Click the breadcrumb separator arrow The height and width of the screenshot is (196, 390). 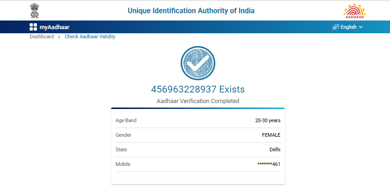click(x=59, y=37)
